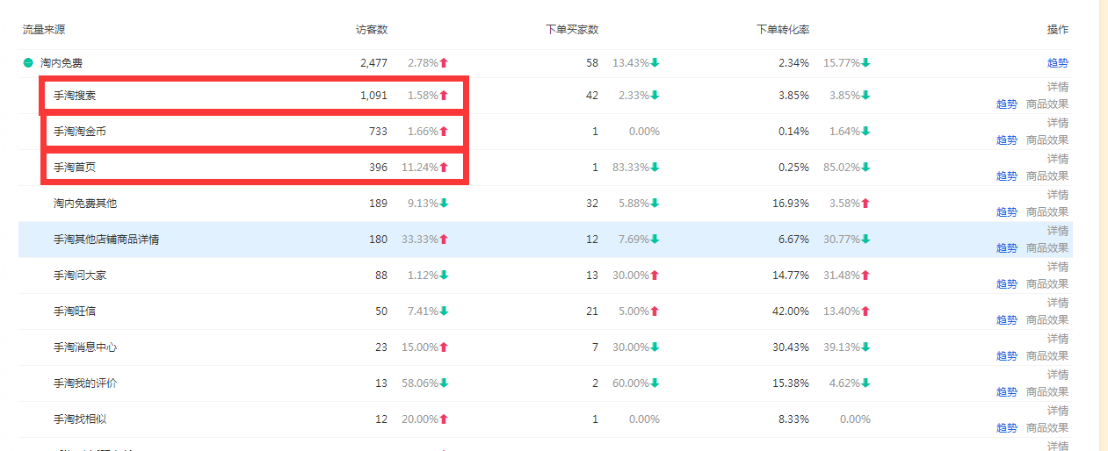Open 趋势 for the 手淘找相似 row
This screenshot has width=1108, height=451.
tap(1006, 427)
